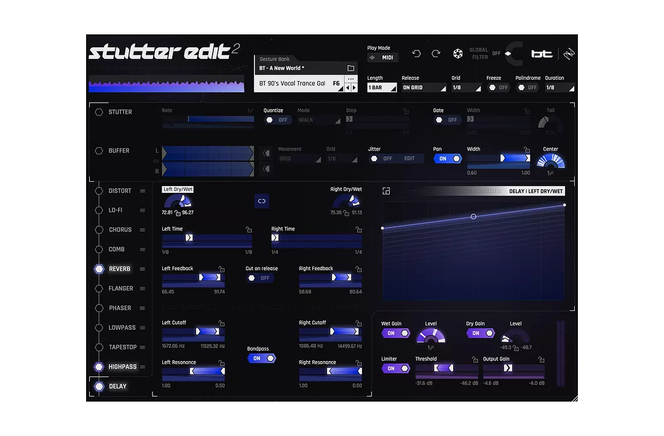This screenshot has height=436, width=664.
Task: Click the expand icon beside the delay curve display
Action: tap(386, 191)
